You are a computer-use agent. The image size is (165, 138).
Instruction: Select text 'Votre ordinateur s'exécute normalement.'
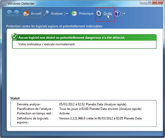coord(47,44)
